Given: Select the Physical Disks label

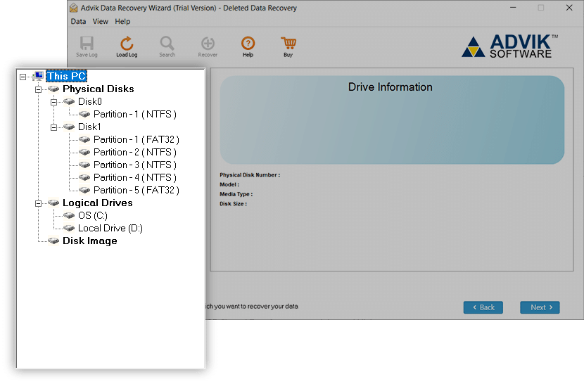Looking at the screenshot, I should [x=99, y=89].
